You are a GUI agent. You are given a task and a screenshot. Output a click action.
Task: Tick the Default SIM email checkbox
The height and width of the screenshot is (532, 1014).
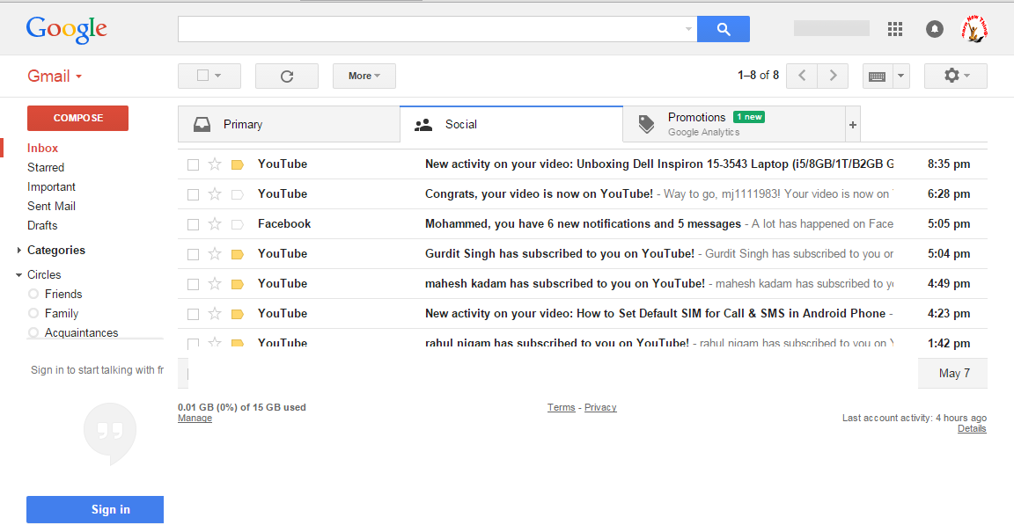coord(193,314)
